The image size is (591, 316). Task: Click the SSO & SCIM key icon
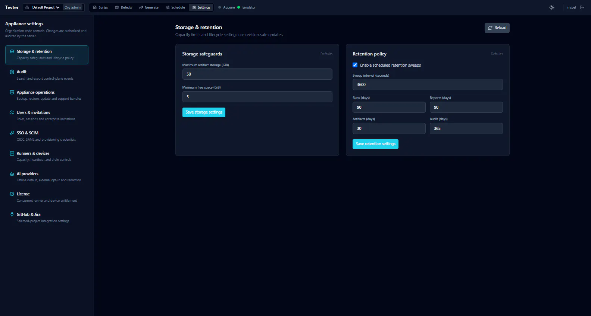[12, 133]
